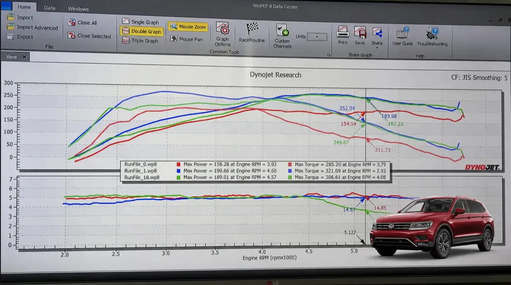This screenshot has height=285, width=511.
Task: Print the graph
Action: pos(343,35)
